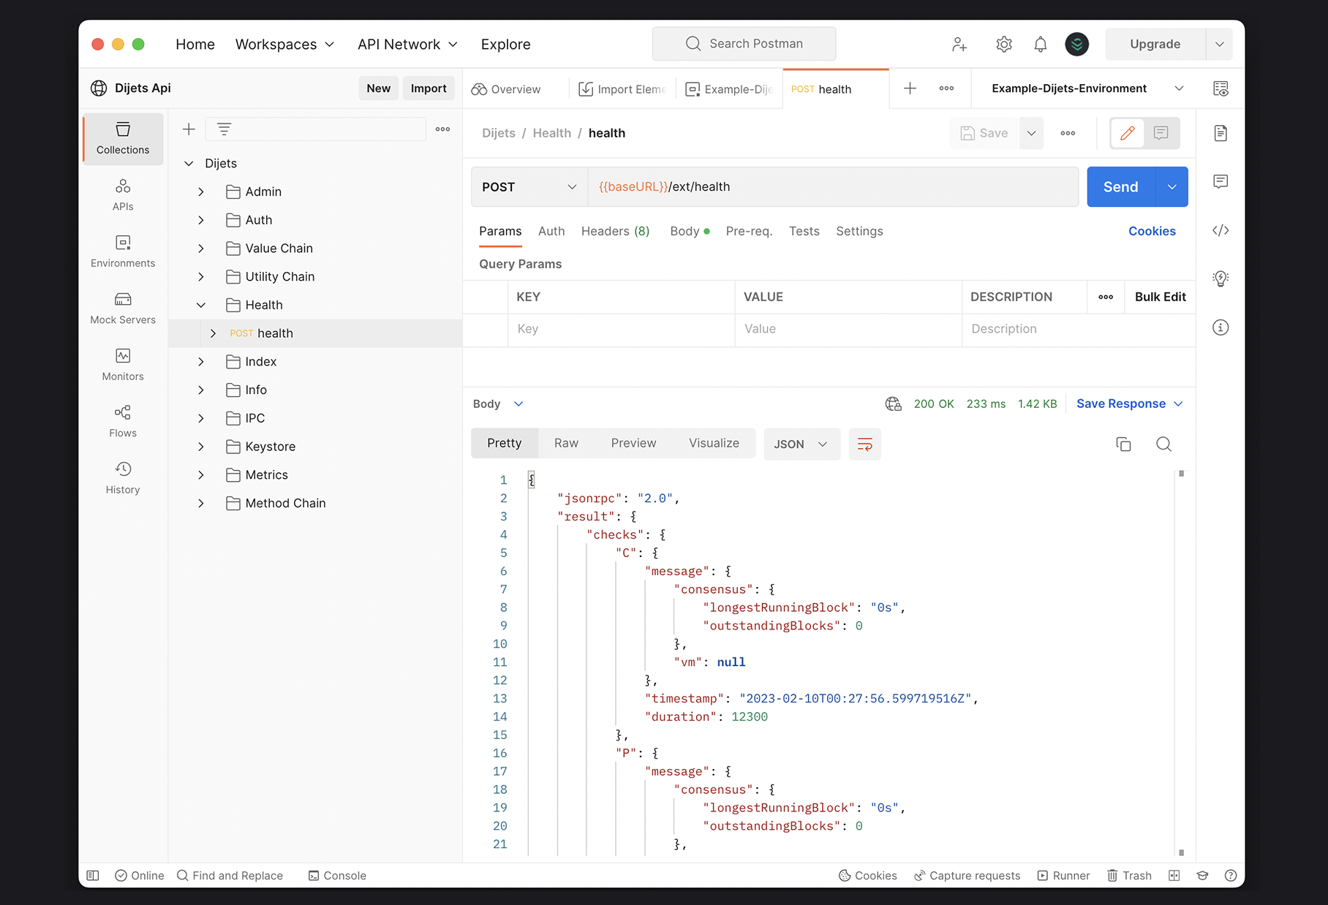The height and width of the screenshot is (905, 1328).
Task: Copy the response body to clipboard
Action: 1123,444
